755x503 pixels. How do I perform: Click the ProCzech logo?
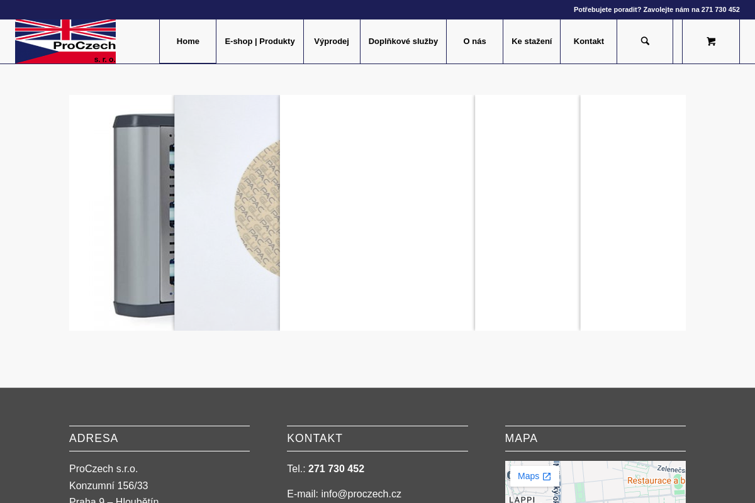65,41
